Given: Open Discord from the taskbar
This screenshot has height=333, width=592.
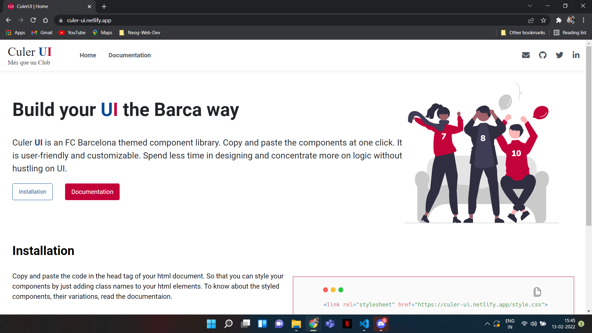Looking at the screenshot, I should pos(381,324).
